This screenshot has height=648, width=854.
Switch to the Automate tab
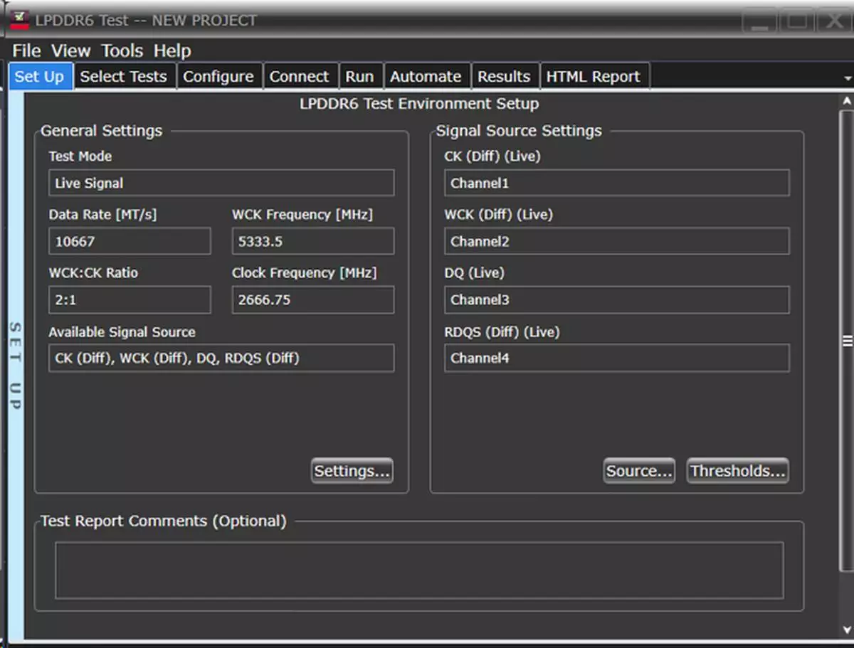[x=426, y=77]
